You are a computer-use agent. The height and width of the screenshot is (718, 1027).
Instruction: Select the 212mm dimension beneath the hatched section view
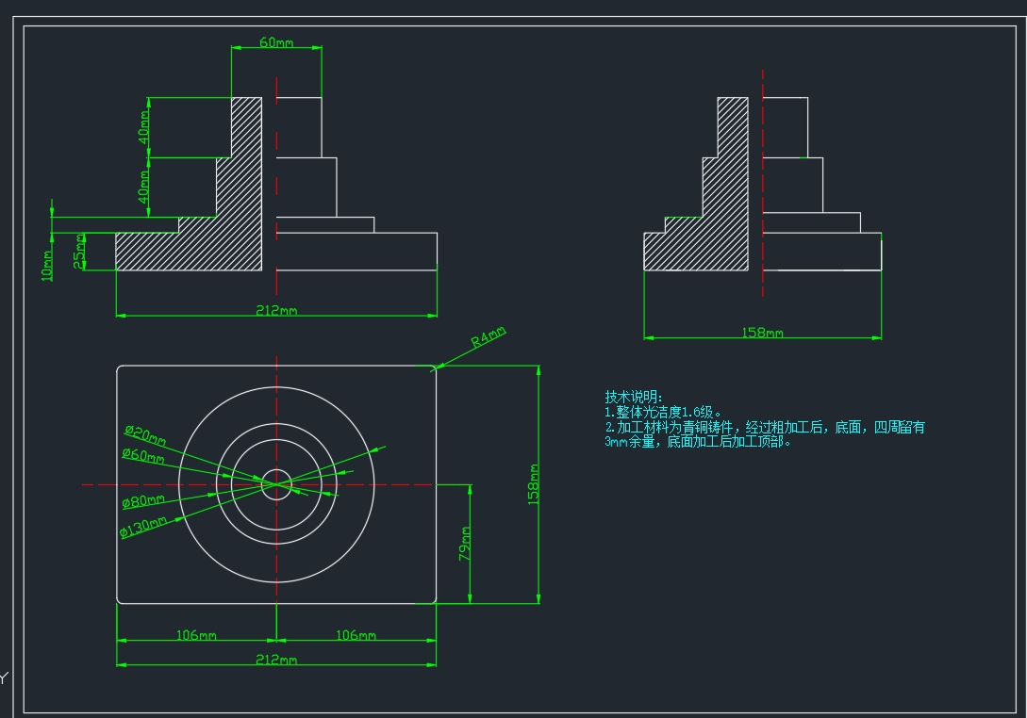pyautogui.click(x=276, y=310)
